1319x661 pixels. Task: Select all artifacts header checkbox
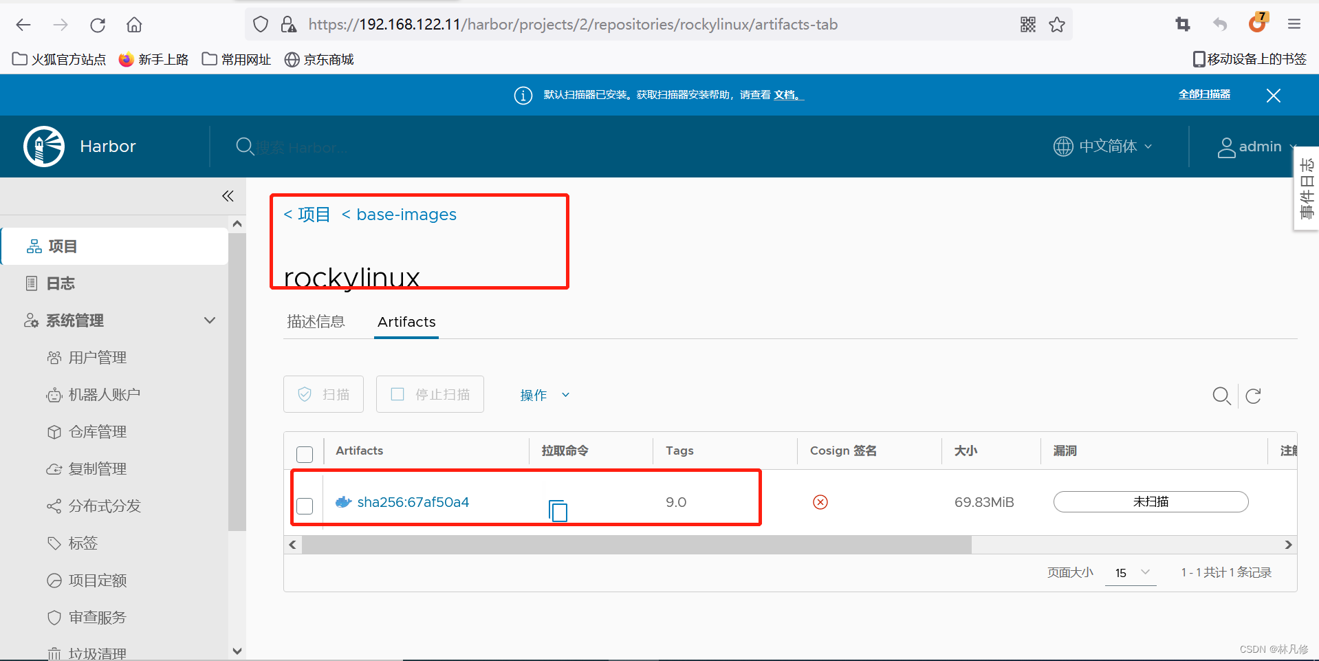pos(305,455)
